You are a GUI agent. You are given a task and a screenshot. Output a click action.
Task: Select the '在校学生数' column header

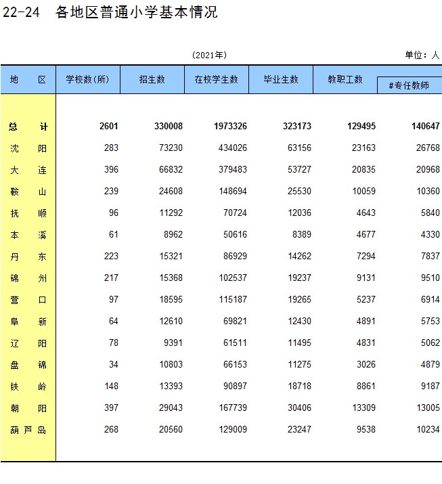[x=217, y=80]
